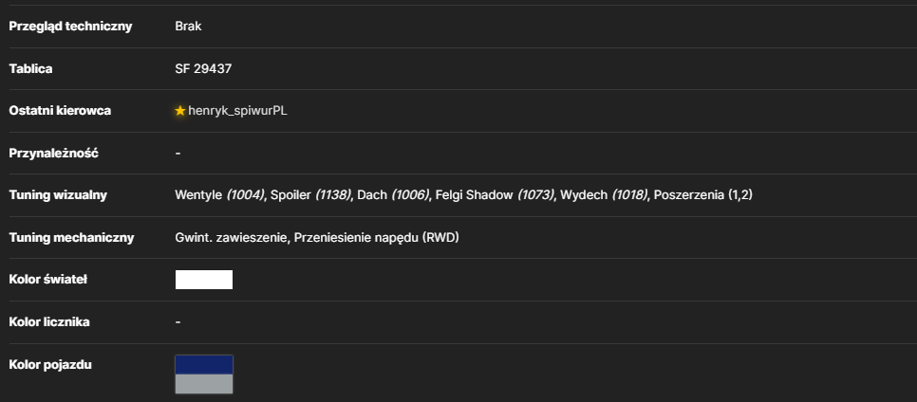Click the Tablica row label

point(31,69)
